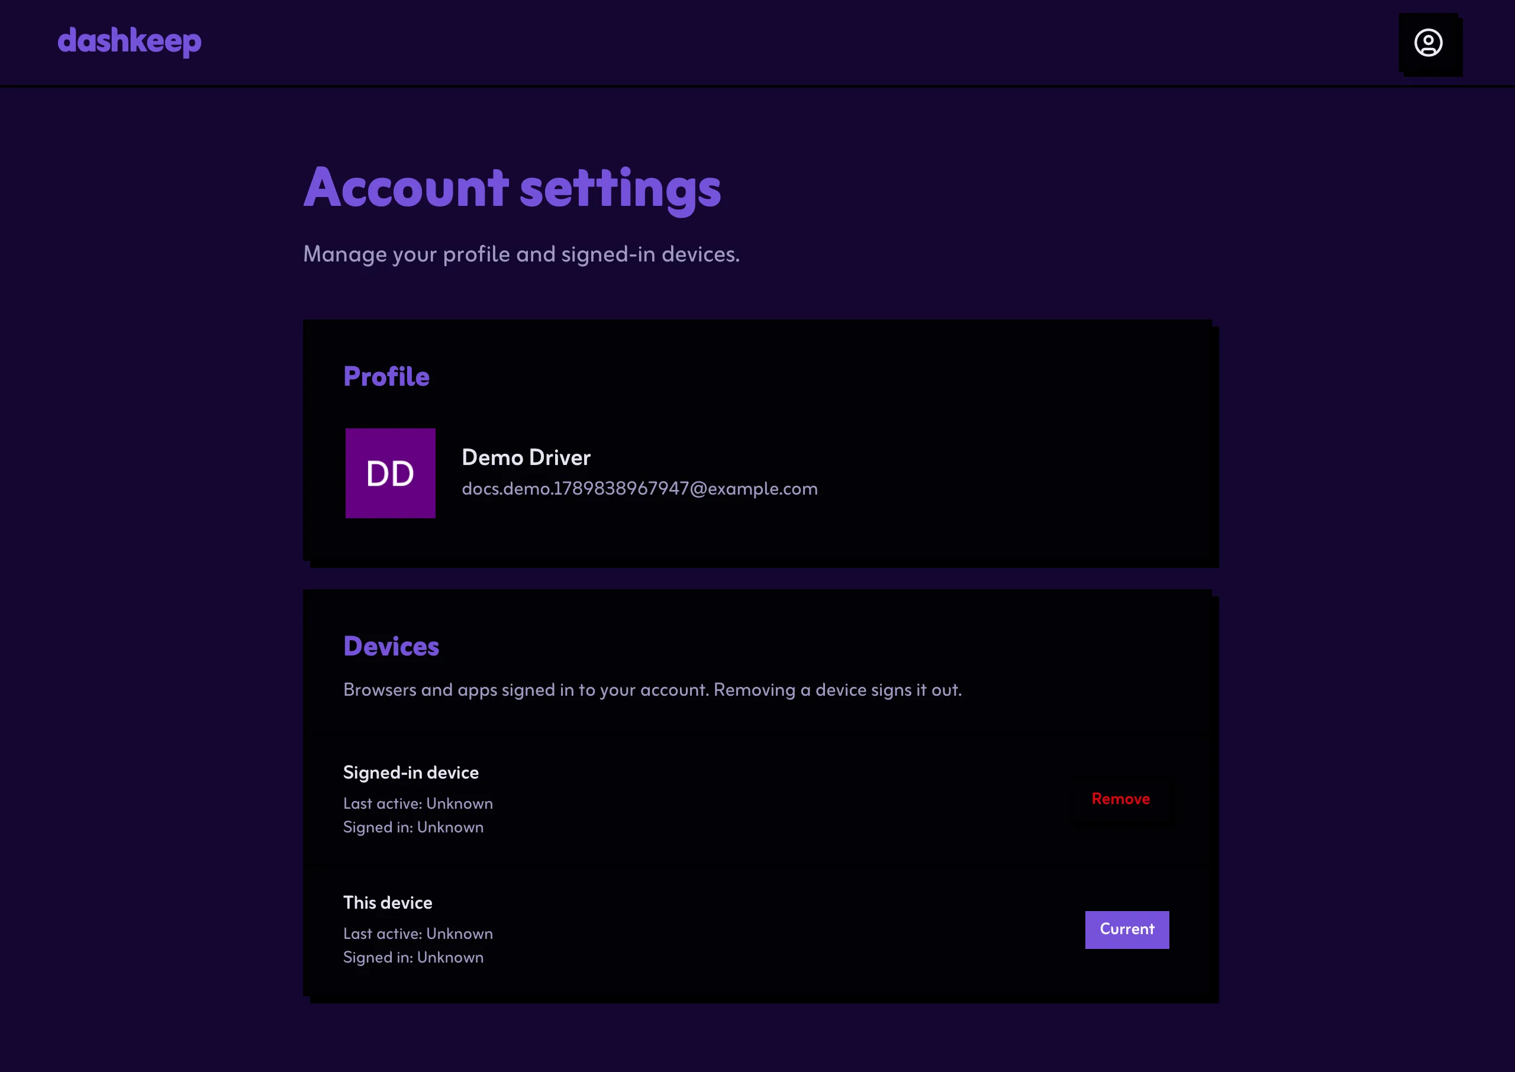Click the Demo Driver name

(x=526, y=457)
